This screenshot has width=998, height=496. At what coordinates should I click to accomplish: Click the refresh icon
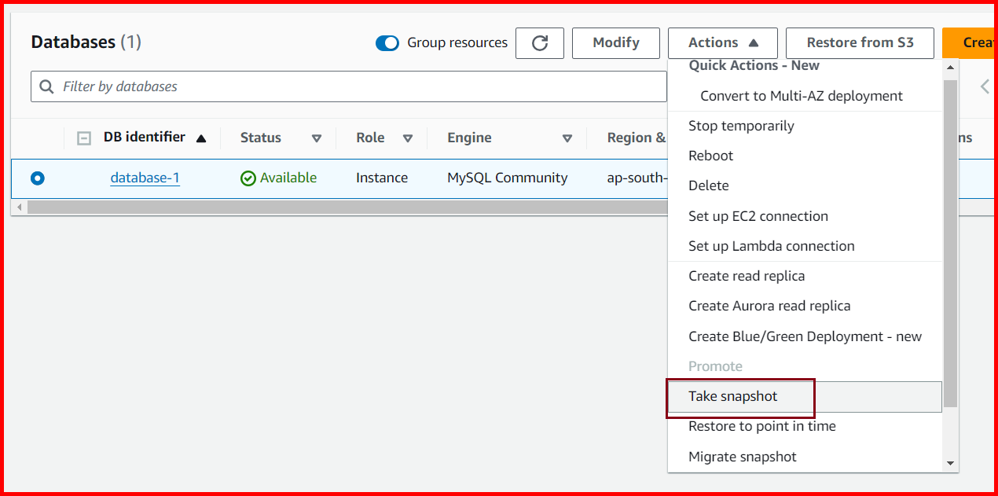[540, 42]
